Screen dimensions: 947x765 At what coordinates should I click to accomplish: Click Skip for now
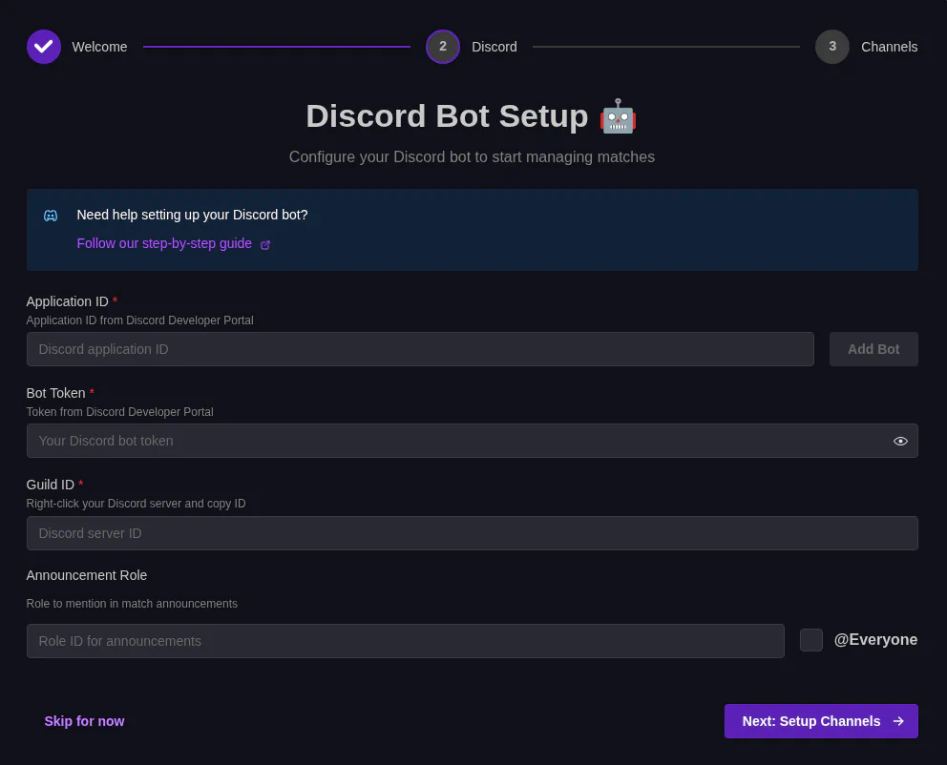[x=84, y=721]
